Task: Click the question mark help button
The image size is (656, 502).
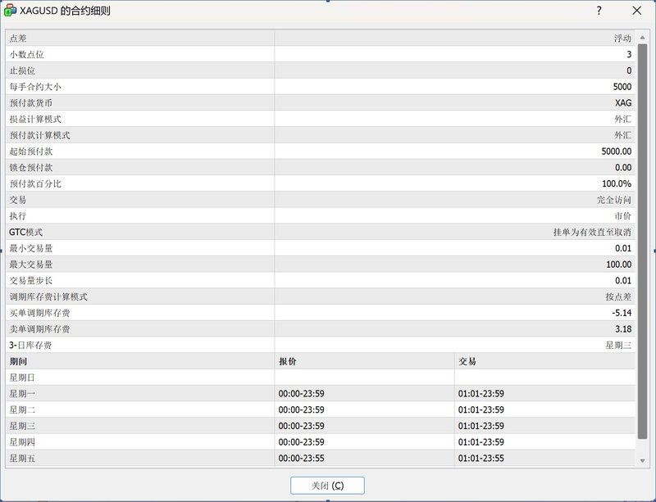Action: click(x=599, y=11)
